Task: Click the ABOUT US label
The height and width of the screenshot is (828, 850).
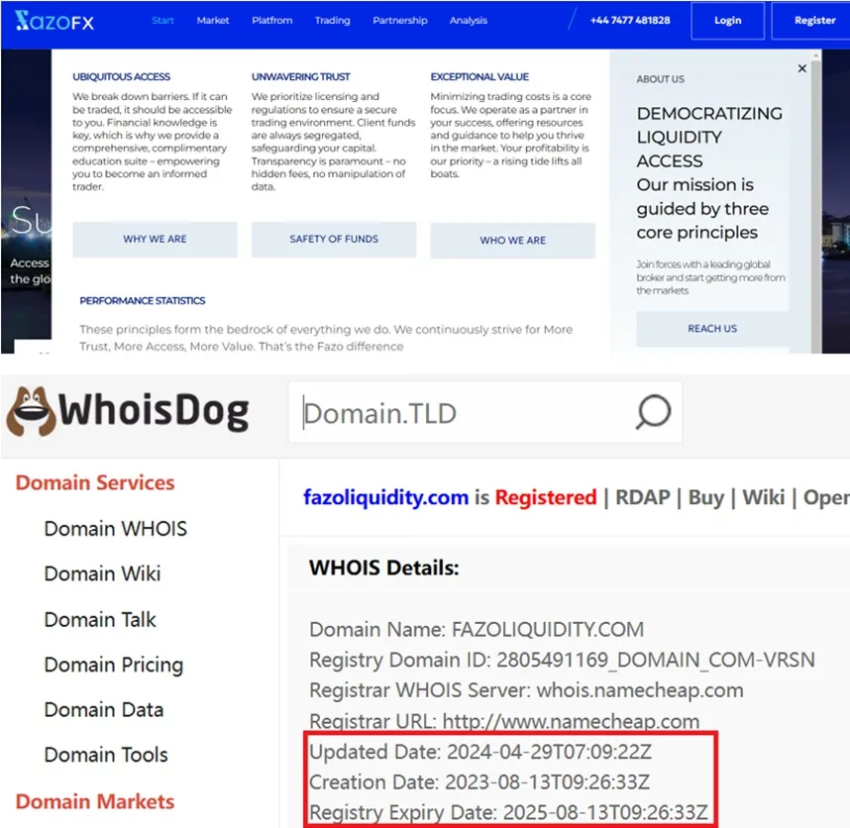Action: (660, 79)
